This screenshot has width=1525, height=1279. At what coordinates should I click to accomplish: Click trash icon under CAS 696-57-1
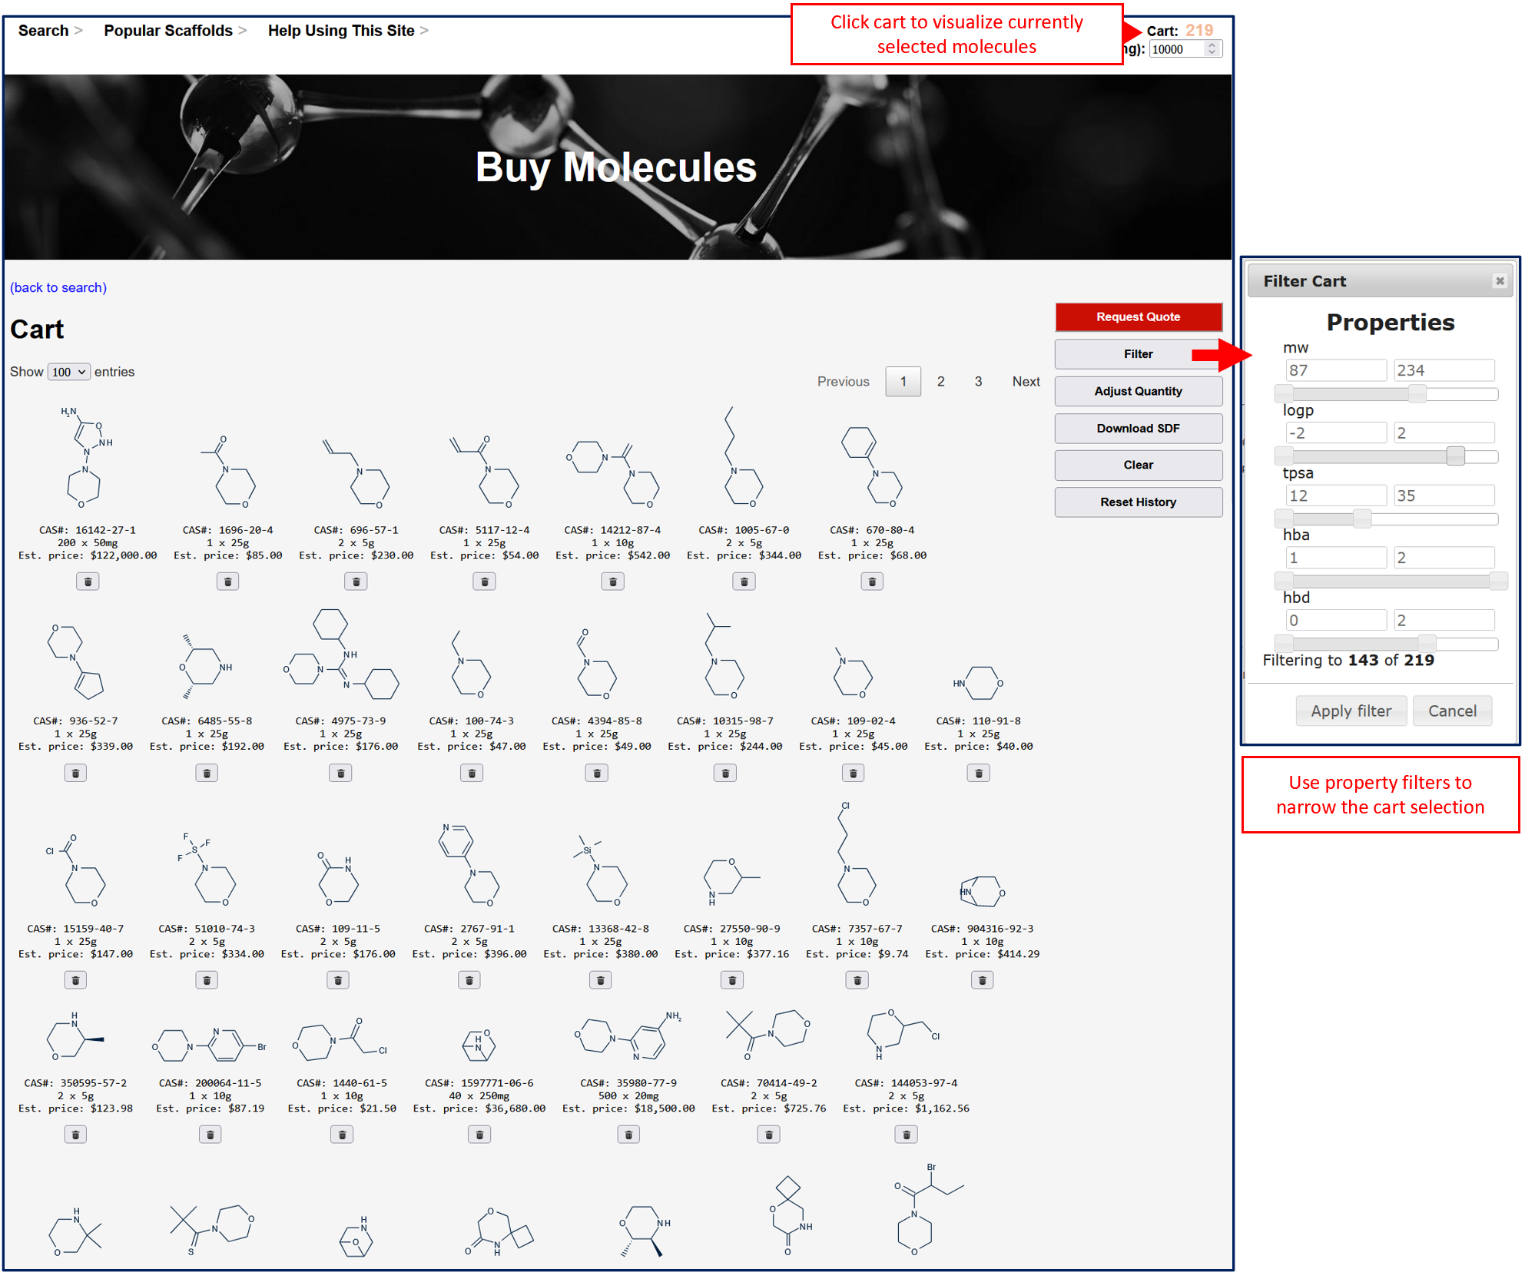click(356, 582)
